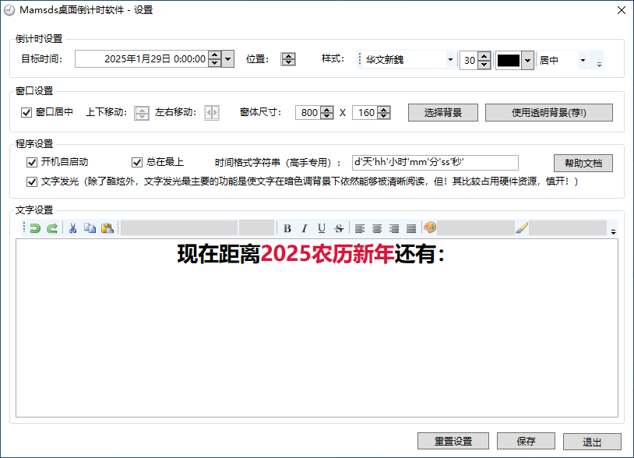This screenshot has width=634, height=458.
Task: Click the scissors cut icon
Action: tap(72, 228)
